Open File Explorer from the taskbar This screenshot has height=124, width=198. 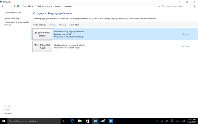pos(80,121)
